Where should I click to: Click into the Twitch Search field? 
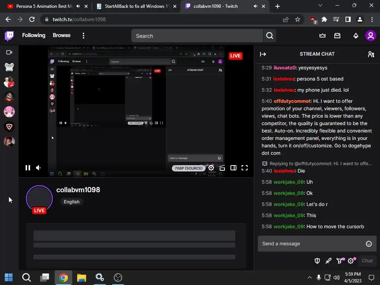(x=197, y=36)
